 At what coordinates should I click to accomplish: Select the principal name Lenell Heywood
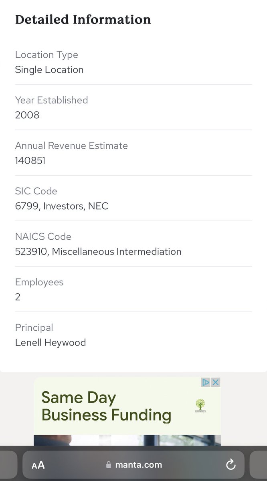click(x=51, y=342)
